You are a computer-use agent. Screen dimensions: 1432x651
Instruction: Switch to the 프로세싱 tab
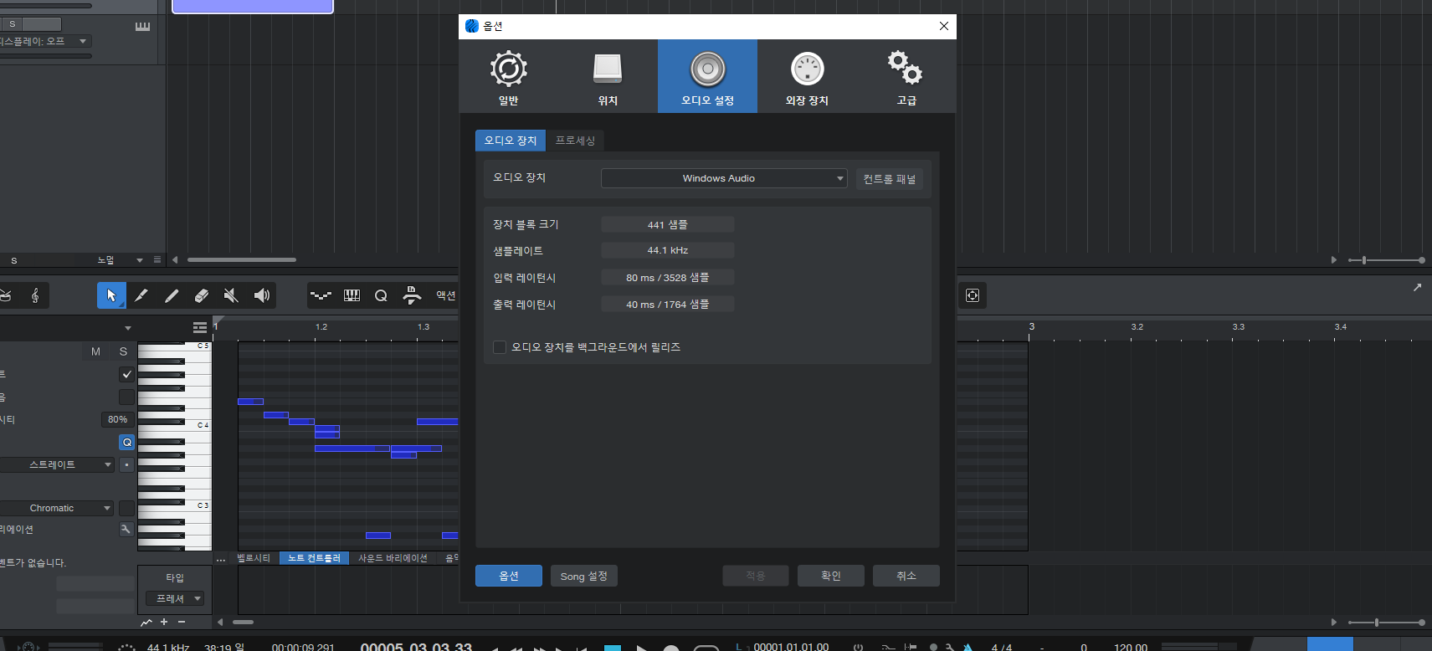575,141
